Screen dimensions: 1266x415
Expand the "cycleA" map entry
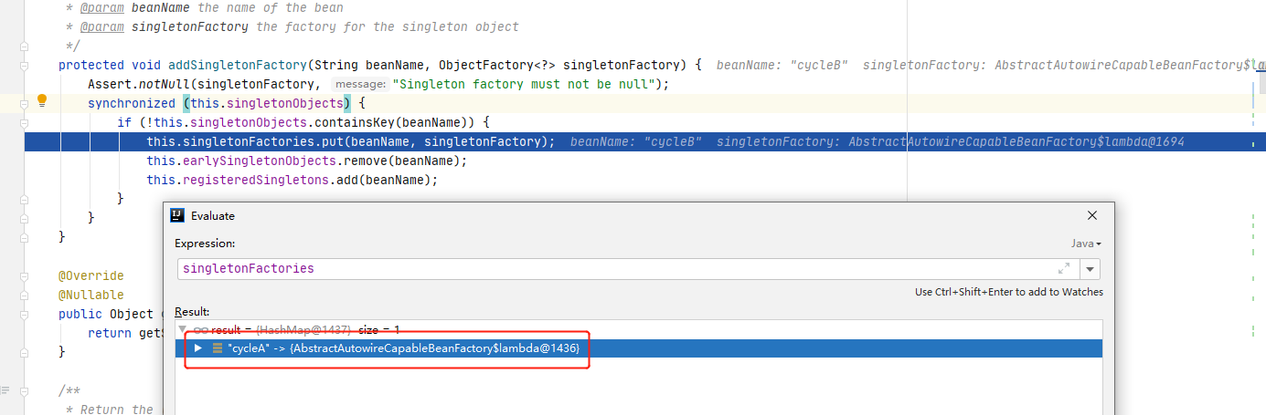click(198, 348)
